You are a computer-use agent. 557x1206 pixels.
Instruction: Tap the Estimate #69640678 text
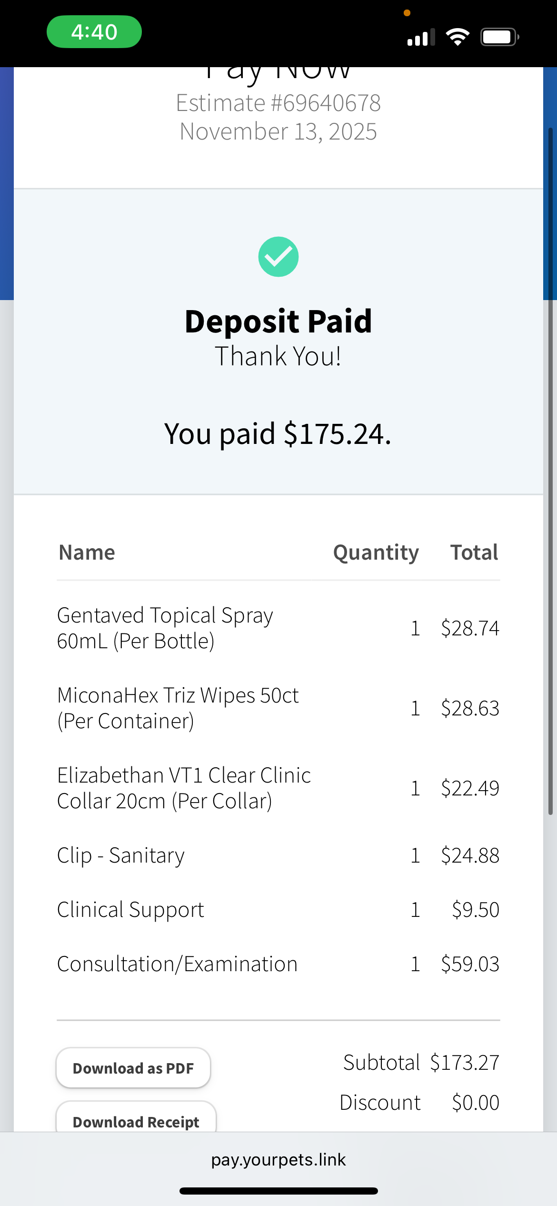[x=278, y=103]
